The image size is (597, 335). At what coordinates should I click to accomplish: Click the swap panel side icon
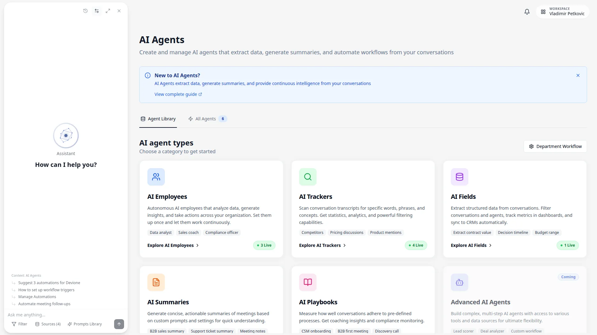click(x=97, y=11)
